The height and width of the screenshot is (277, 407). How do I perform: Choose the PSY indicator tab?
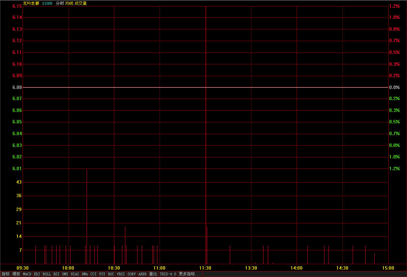click(x=102, y=274)
